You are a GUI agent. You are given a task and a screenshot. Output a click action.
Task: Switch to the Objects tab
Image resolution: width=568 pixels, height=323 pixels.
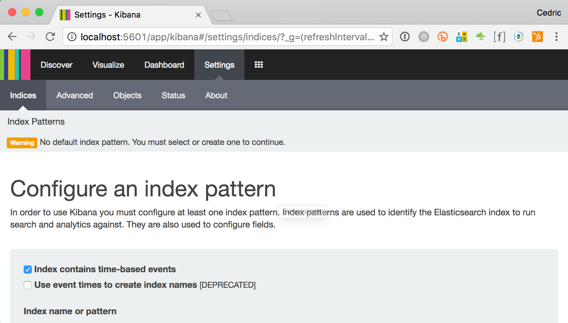click(127, 95)
